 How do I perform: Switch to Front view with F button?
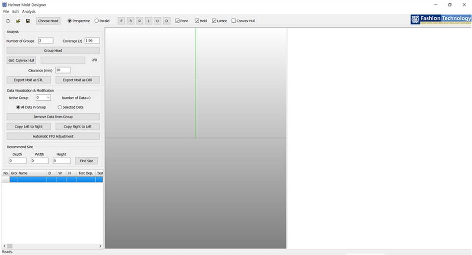click(x=121, y=21)
